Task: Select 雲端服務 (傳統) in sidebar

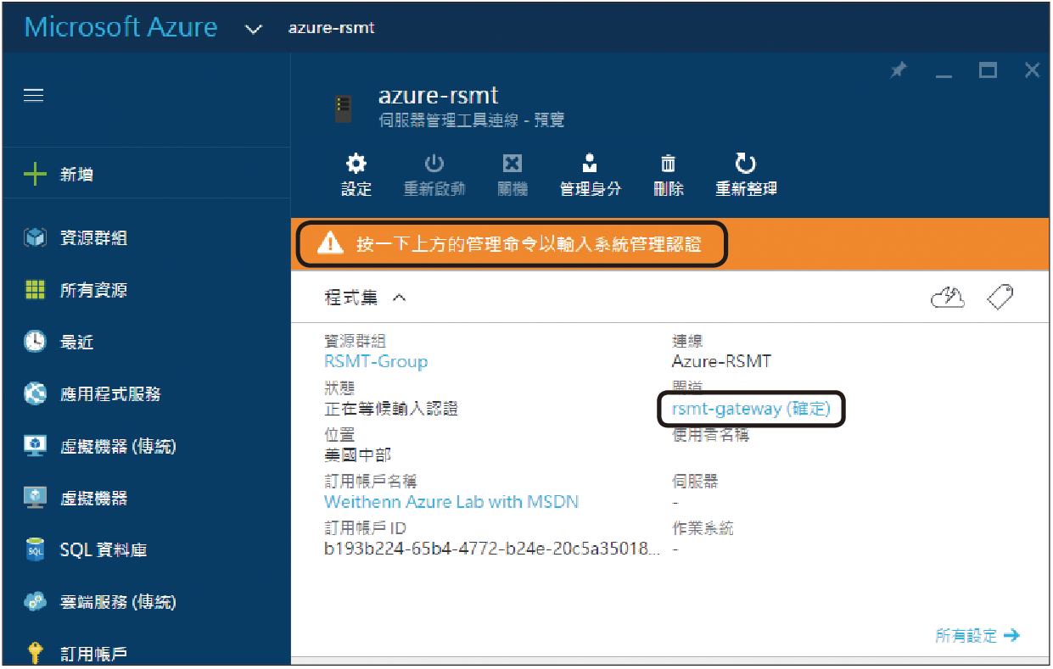Action: click(x=118, y=602)
